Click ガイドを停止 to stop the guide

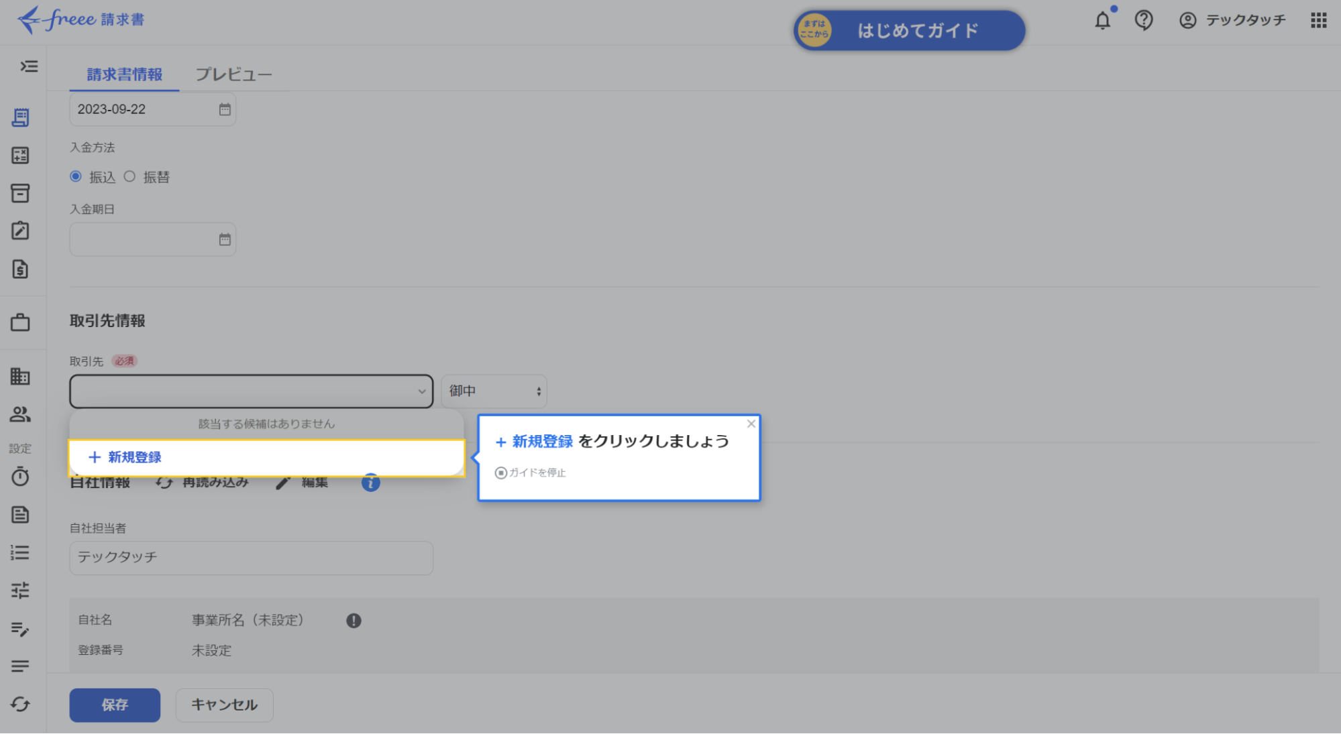pos(530,472)
